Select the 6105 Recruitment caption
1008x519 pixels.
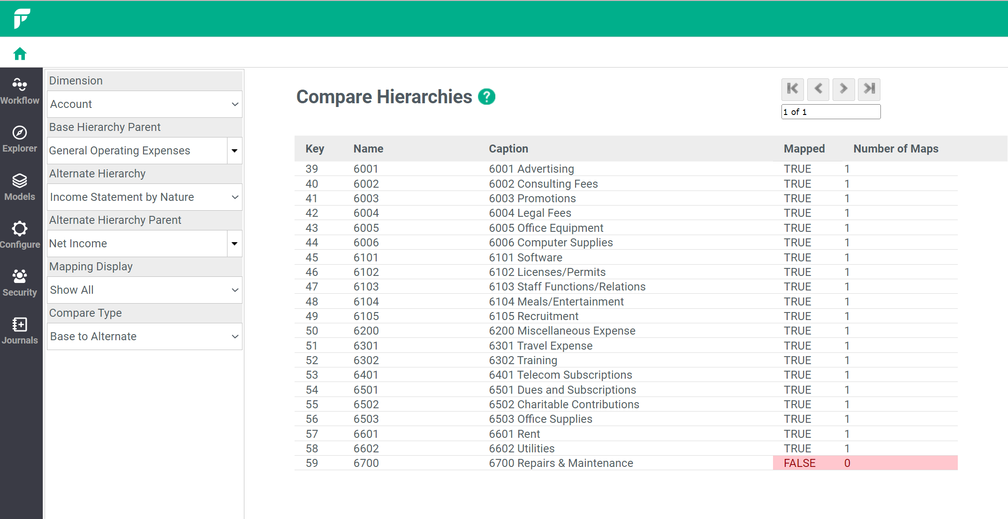tap(534, 316)
